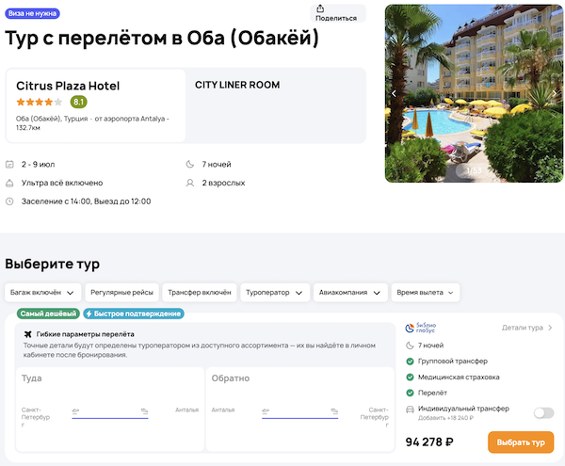Open the Багаж включён dropdown
This screenshot has width=565, height=466.
[x=41, y=293]
